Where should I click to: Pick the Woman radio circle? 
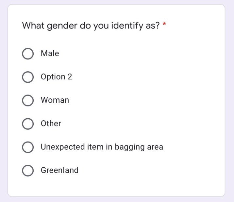[x=28, y=100]
